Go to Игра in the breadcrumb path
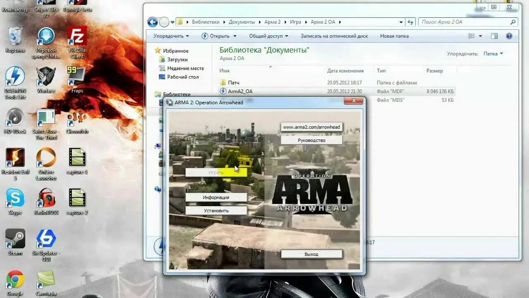Image resolution: width=529 pixels, height=298 pixels. [296, 22]
